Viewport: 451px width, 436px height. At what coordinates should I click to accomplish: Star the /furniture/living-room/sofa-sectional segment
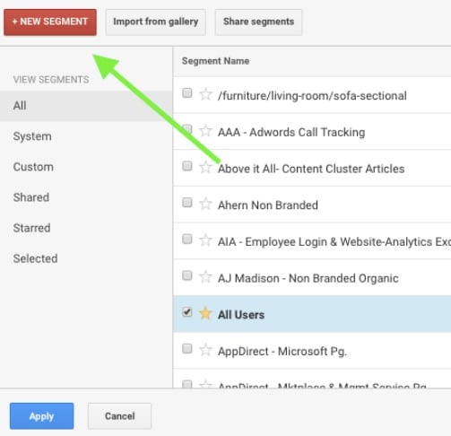coord(205,94)
